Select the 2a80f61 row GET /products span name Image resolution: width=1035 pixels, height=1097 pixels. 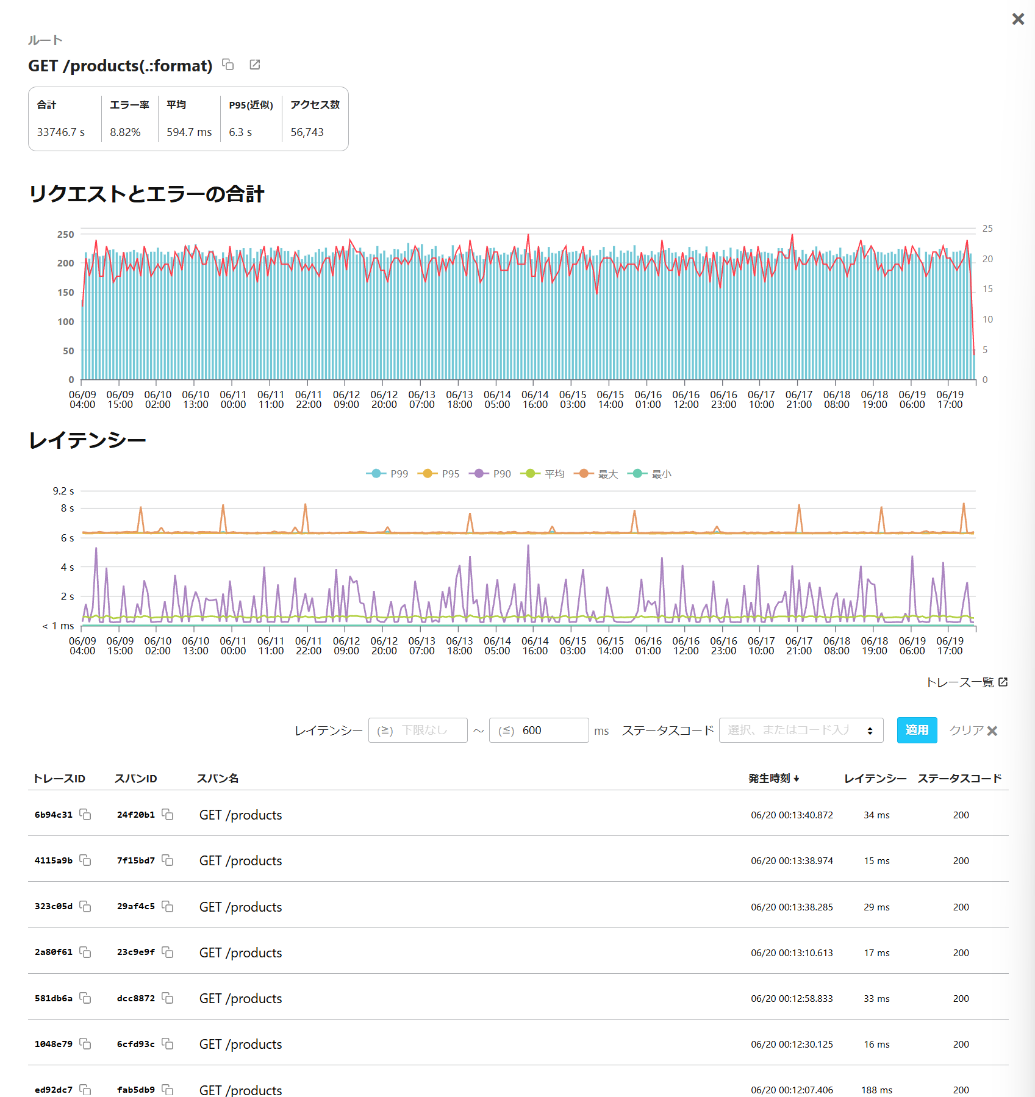click(240, 952)
